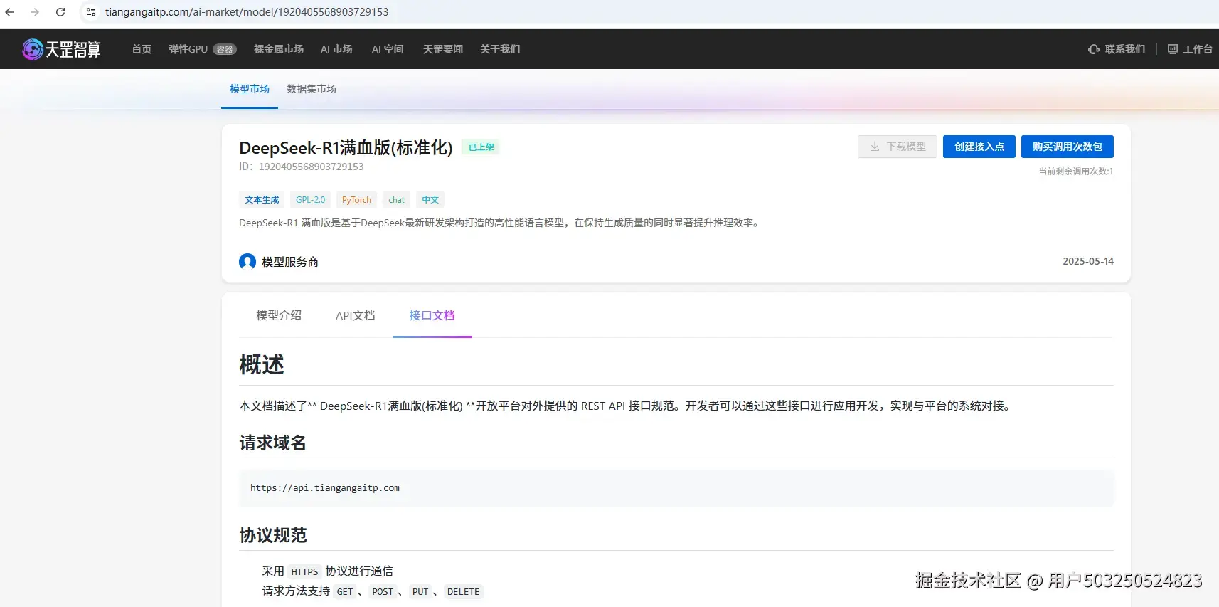
Task: Open 天罡要闻 navigation item
Action: tap(443, 49)
